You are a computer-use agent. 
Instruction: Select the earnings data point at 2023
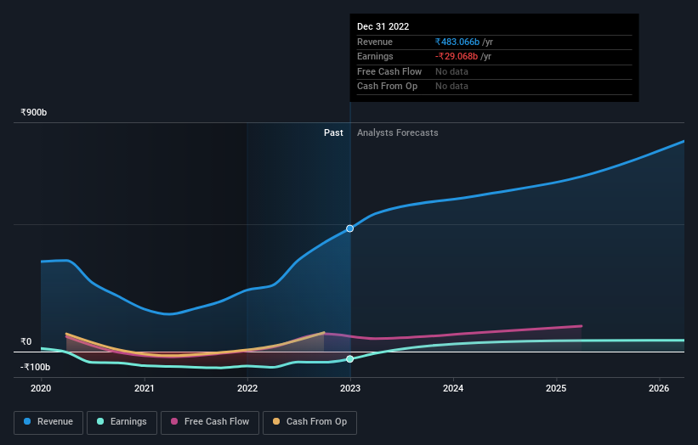(350, 358)
